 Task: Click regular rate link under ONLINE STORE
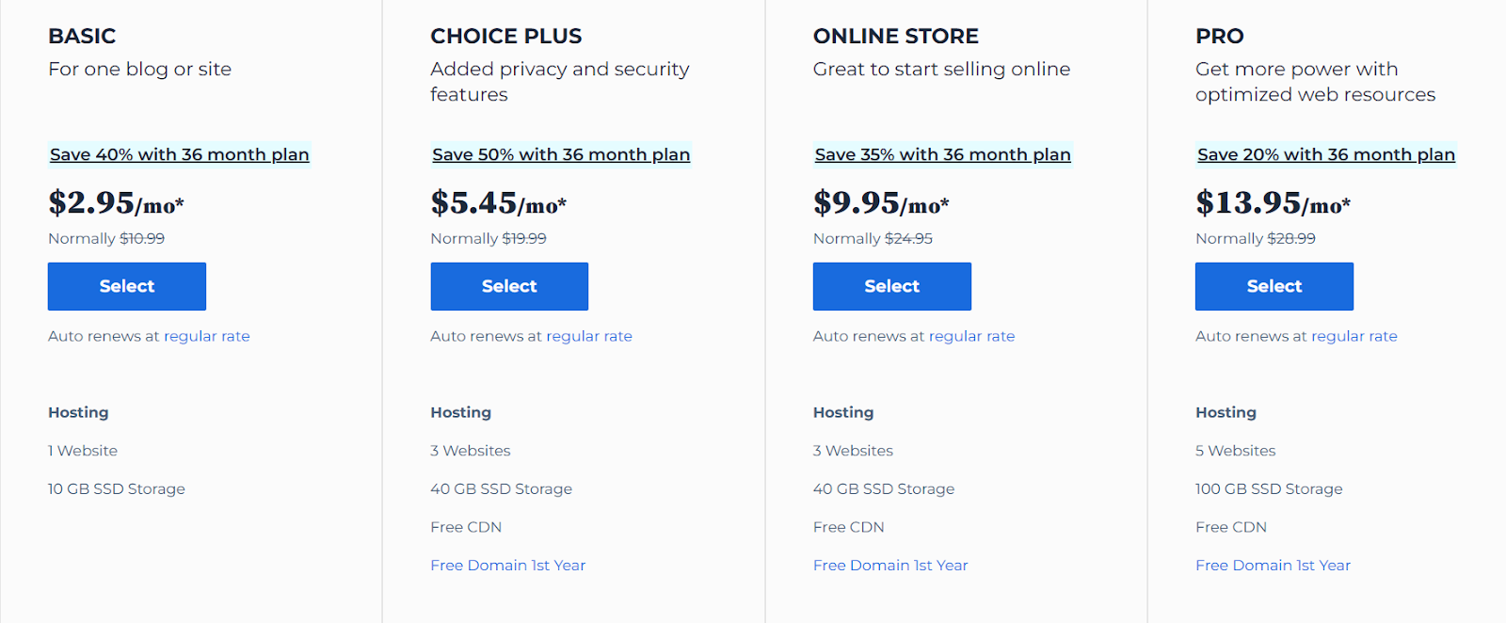coord(971,336)
